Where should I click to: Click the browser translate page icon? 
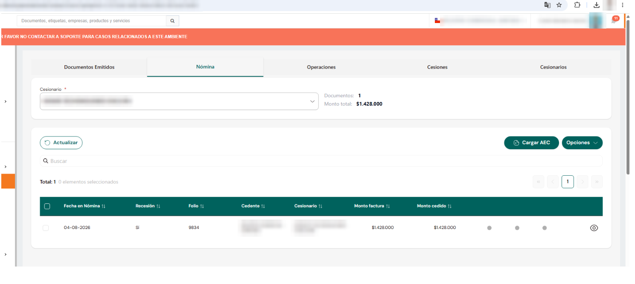click(x=547, y=5)
